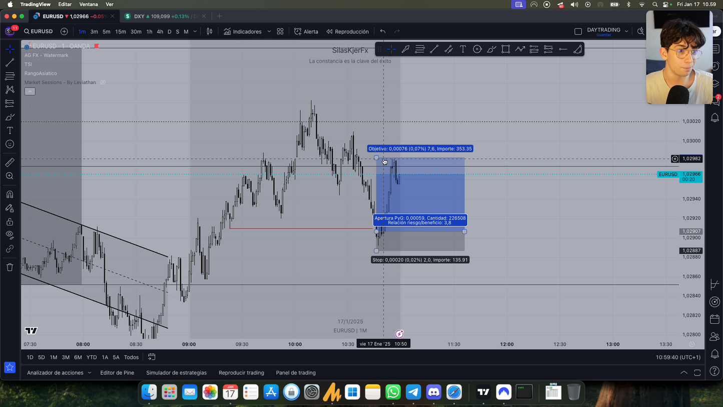Open the go to date calendar icon
The width and height of the screenshot is (723, 407).
[152, 357]
